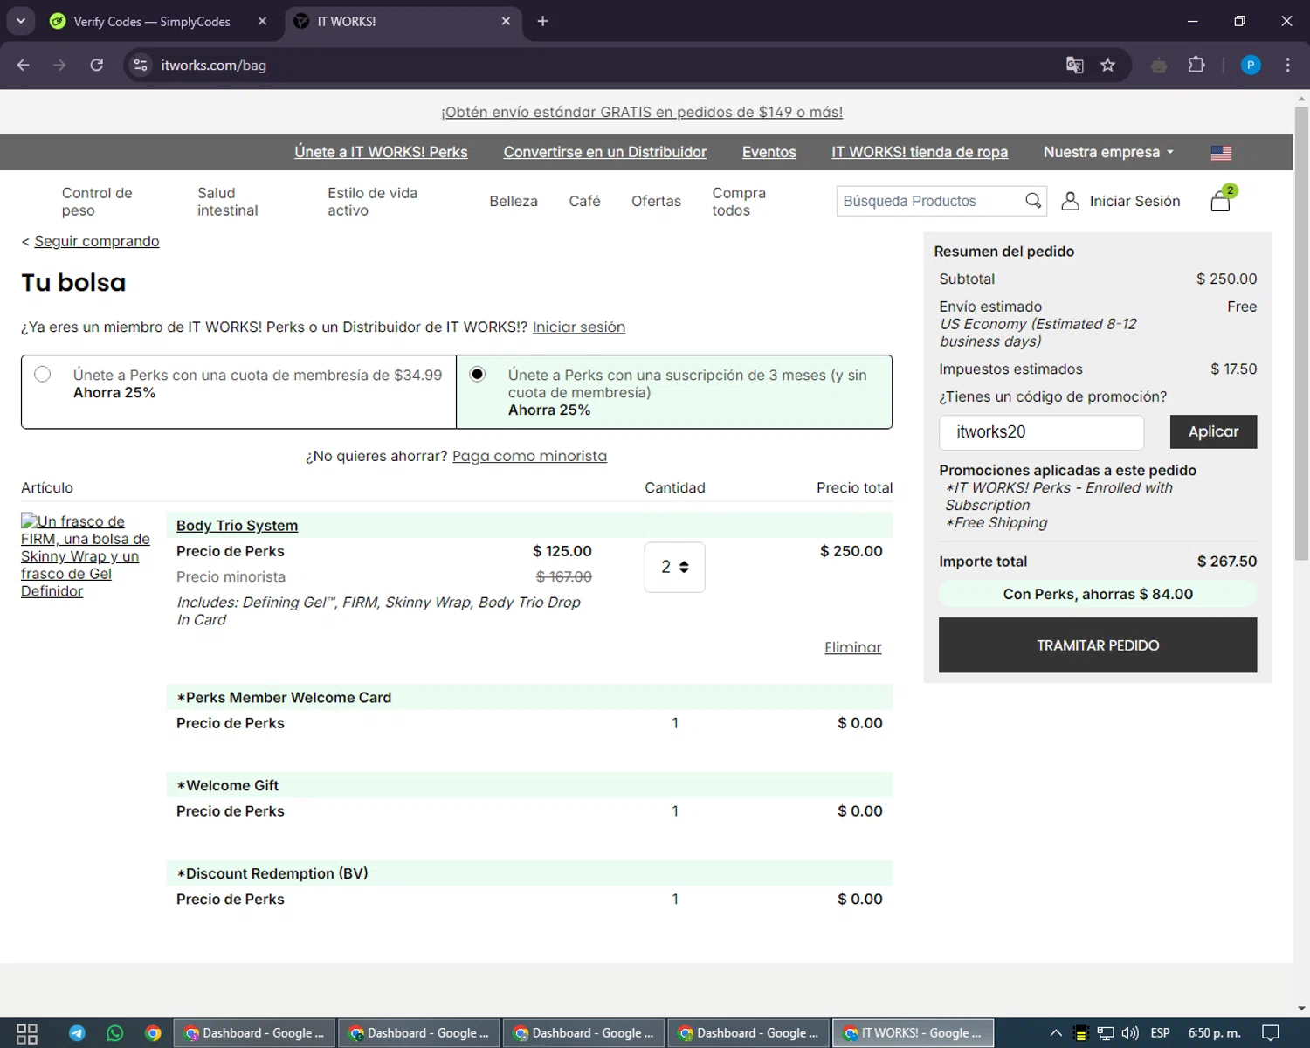The image size is (1310, 1048).
Task: Click Convertirse en un Distribuidor link
Action: coord(605,152)
